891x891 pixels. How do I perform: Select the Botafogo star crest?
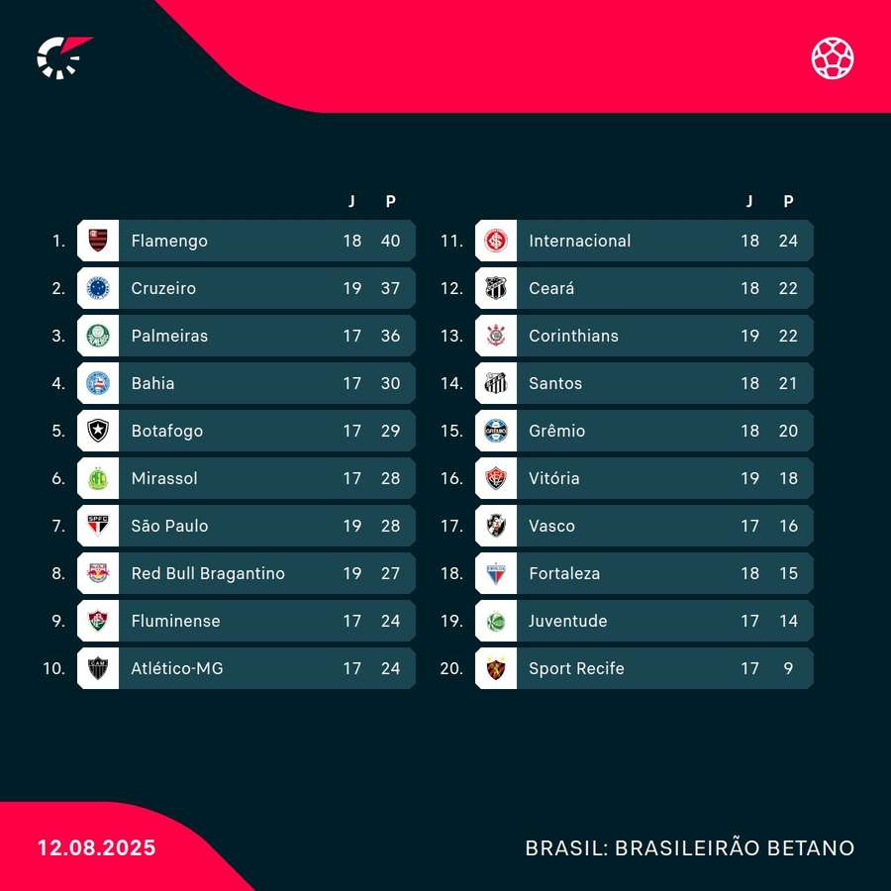pos(98,431)
